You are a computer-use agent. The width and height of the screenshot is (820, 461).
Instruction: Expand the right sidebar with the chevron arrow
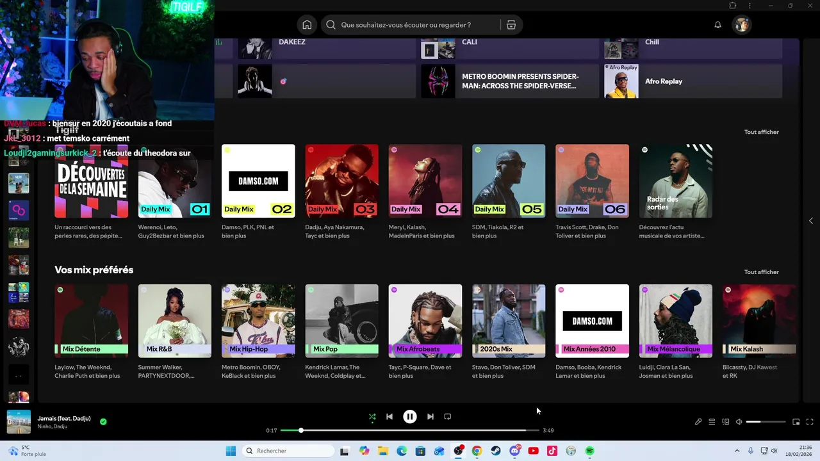(811, 221)
